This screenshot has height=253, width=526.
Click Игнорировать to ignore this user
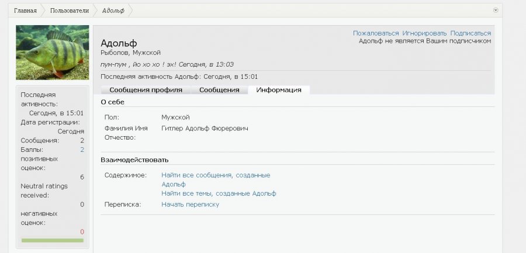[x=424, y=33]
